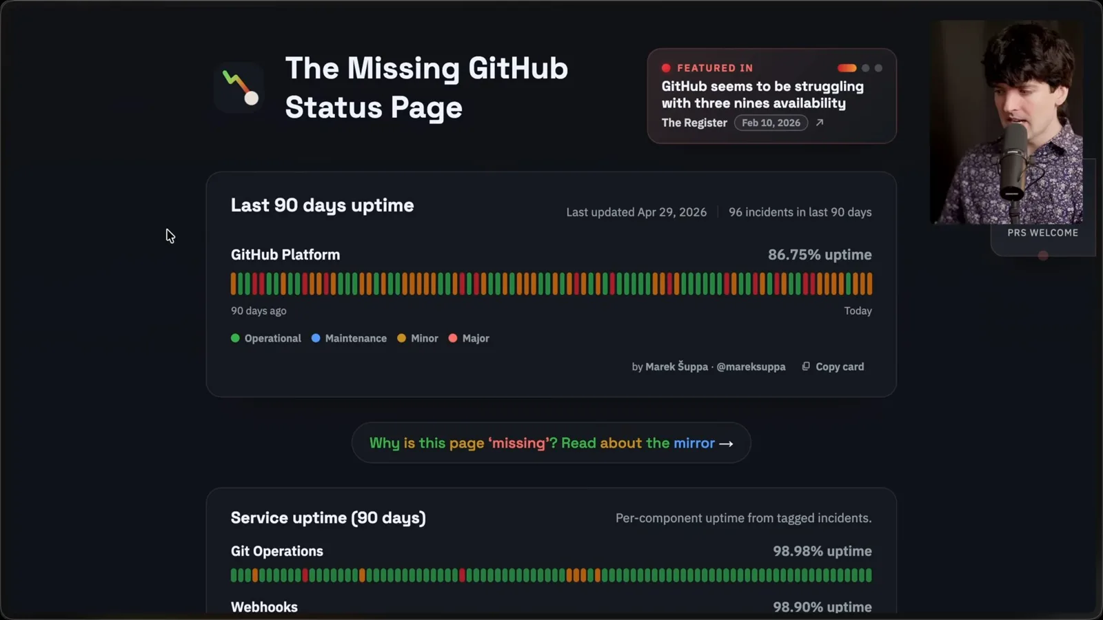Click the copy icon next to Copy card
The width and height of the screenshot is (1103, 620).
806,366
